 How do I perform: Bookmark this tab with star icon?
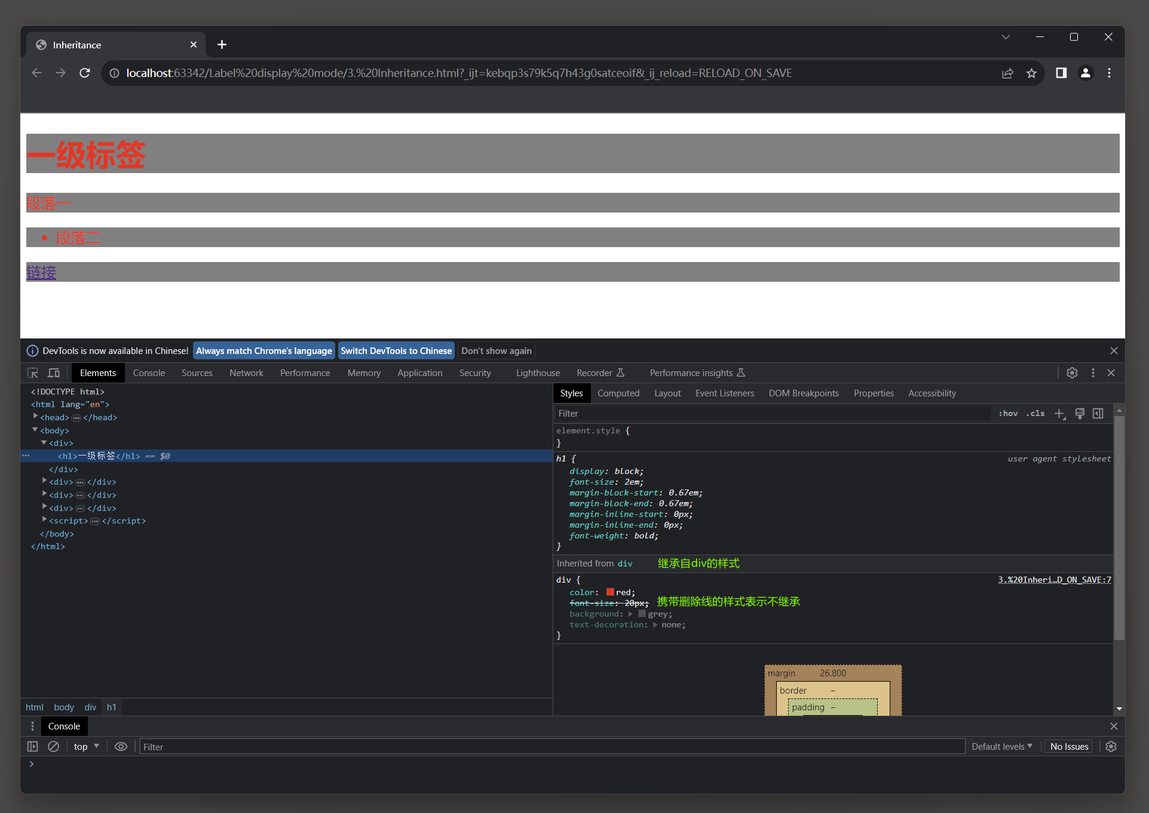(x=1032, y=73)
